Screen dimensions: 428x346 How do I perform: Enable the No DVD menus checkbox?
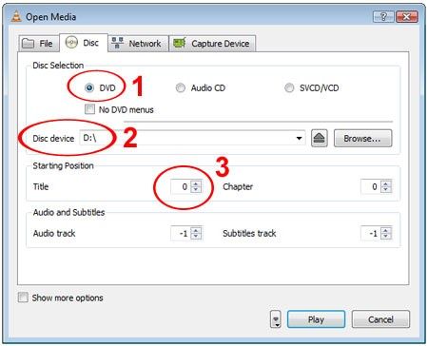[89, 109]
